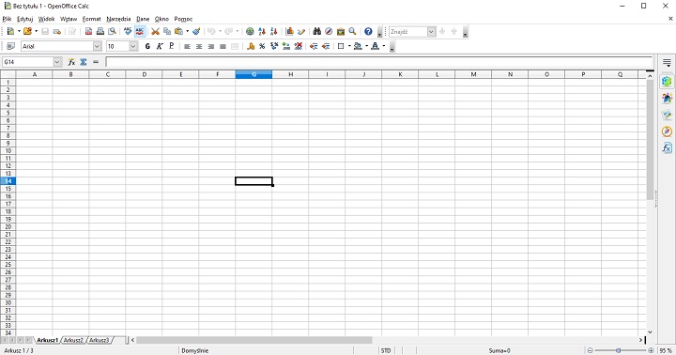676x355 pixels.
Task: Click the Open file folder icon
Action: coord(27,32)
